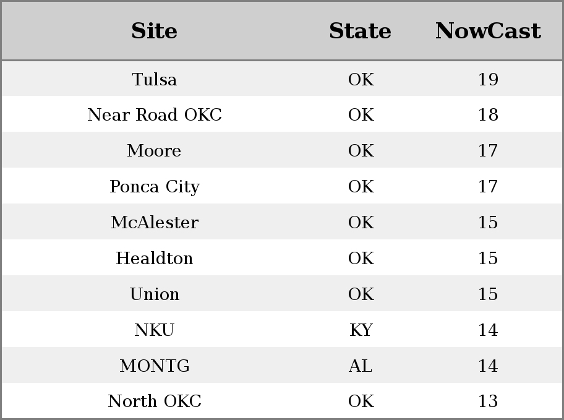Click the KY state value
Image resolution: width=564 pixels, height=420 pixels.
361,330
